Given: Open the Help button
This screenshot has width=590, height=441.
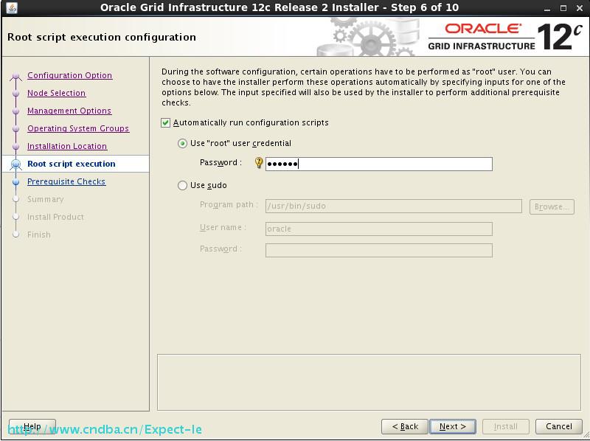Looking at the screenshot, I should pyautogui.click(x=32, y=427).
